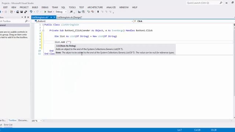The width and height of the screenshot is (235, 132).
Task: Click the Find in Files toolbar icon
Action: 71,12
